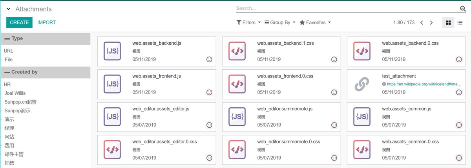Switch to kanban view
471x168 pixels.
coord(447,23)
